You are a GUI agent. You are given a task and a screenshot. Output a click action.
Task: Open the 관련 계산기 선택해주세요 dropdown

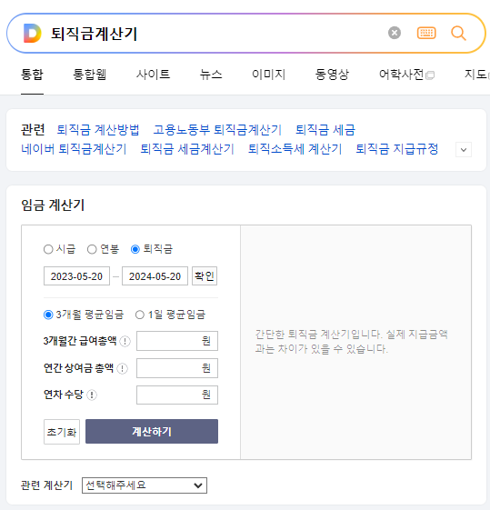pos(145,485)
